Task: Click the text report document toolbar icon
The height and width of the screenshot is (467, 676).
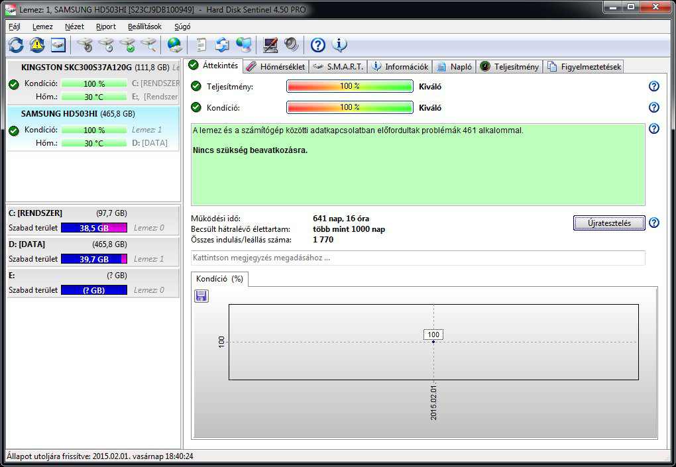Action: (x=201, y=45)
